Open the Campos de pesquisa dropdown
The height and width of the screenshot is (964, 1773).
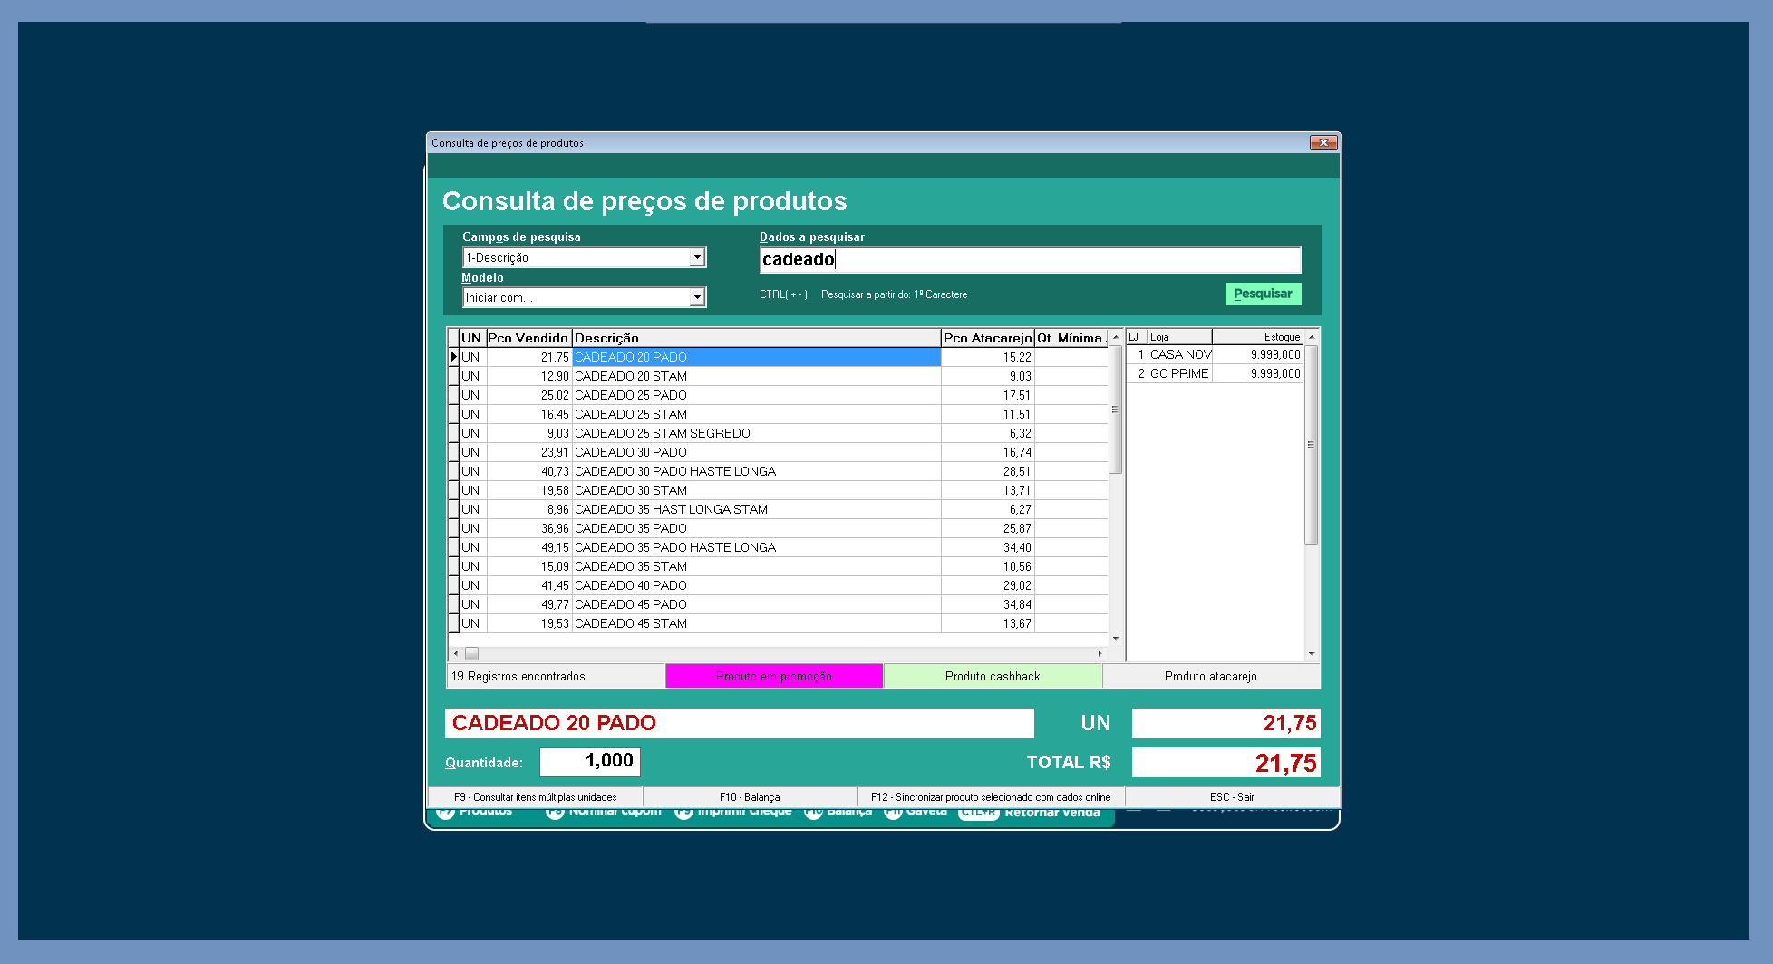(x=696, y=258)
